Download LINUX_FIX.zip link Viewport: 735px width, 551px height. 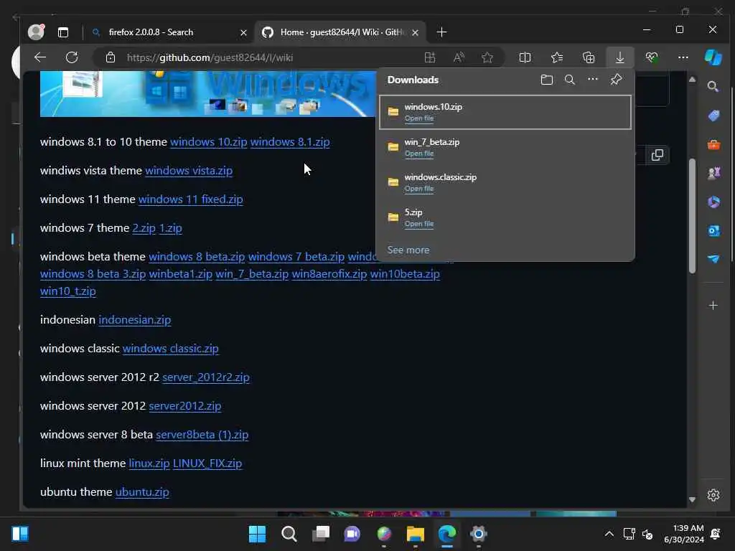[207, 463]
